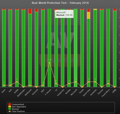
Task: Select the green Blocked bar for VIPRE
Action: click(x=115, y=49)
